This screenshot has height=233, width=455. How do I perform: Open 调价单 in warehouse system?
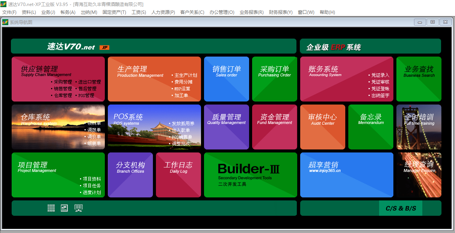pyautogui.click(x=94, y=137)
